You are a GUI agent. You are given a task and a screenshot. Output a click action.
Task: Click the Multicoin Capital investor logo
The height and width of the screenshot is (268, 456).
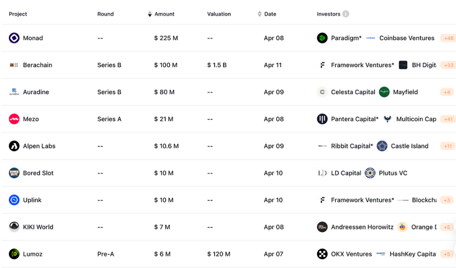click(387, 119)
